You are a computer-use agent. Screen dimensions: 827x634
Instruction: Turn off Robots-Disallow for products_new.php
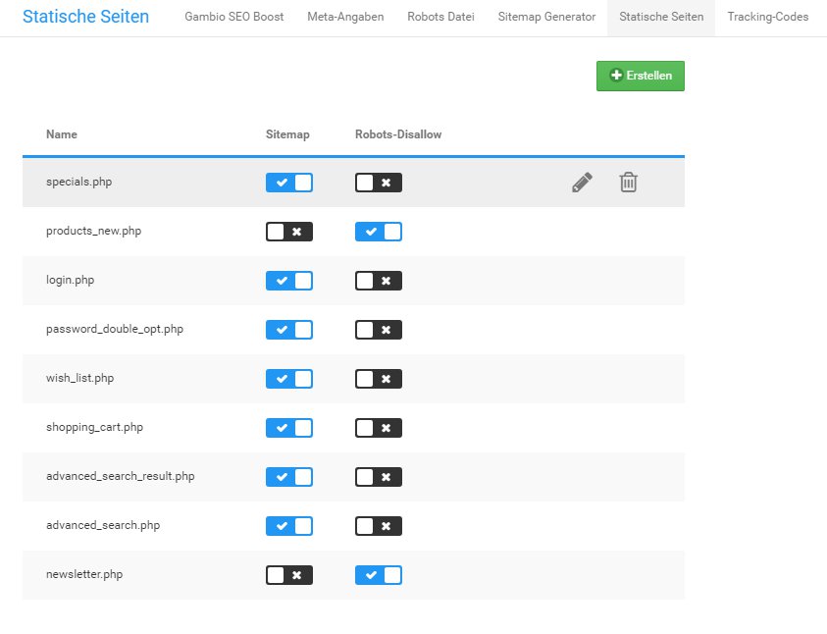[378, 232]
